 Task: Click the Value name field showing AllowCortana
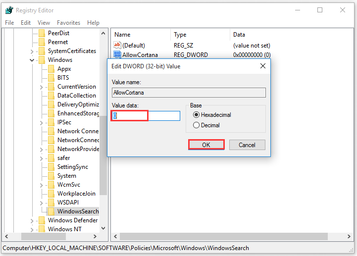[x=189, y=93]
